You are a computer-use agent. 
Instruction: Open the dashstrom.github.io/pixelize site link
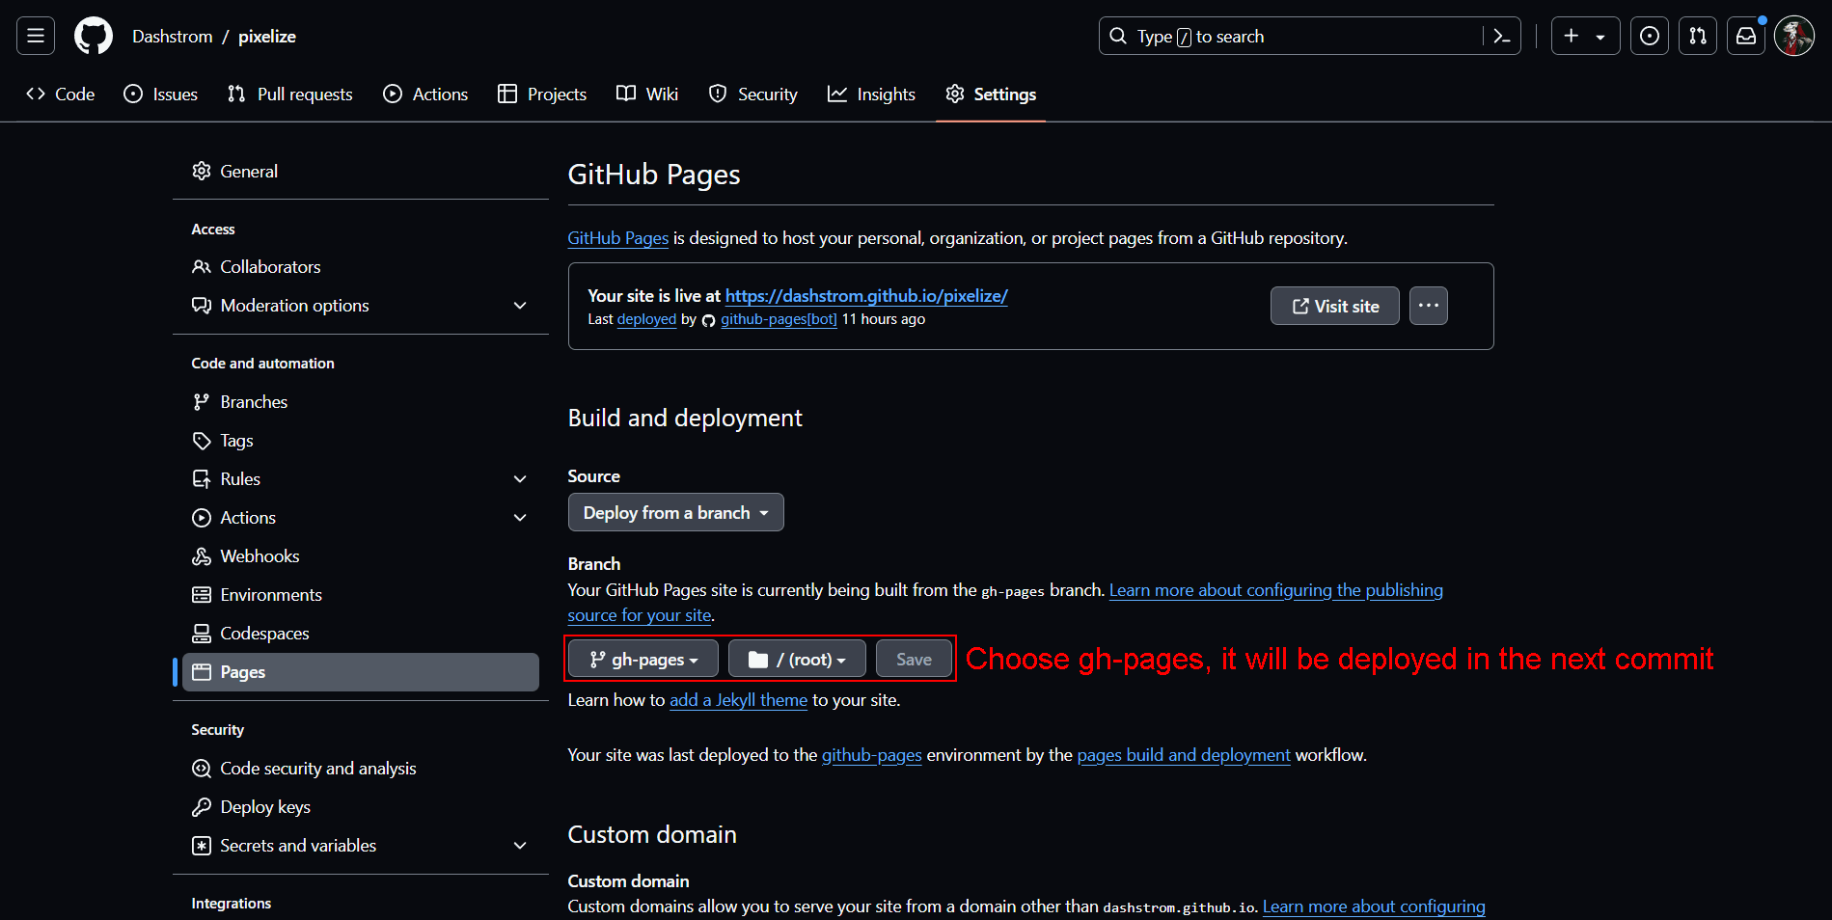[866, 296]
